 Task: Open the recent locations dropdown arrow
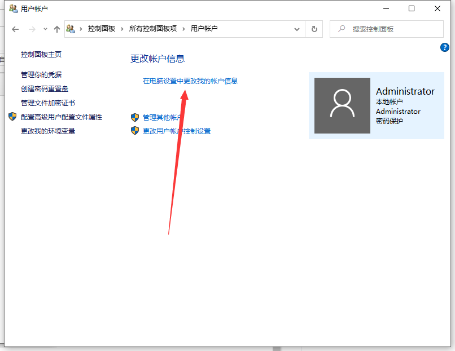pos(45,29)
